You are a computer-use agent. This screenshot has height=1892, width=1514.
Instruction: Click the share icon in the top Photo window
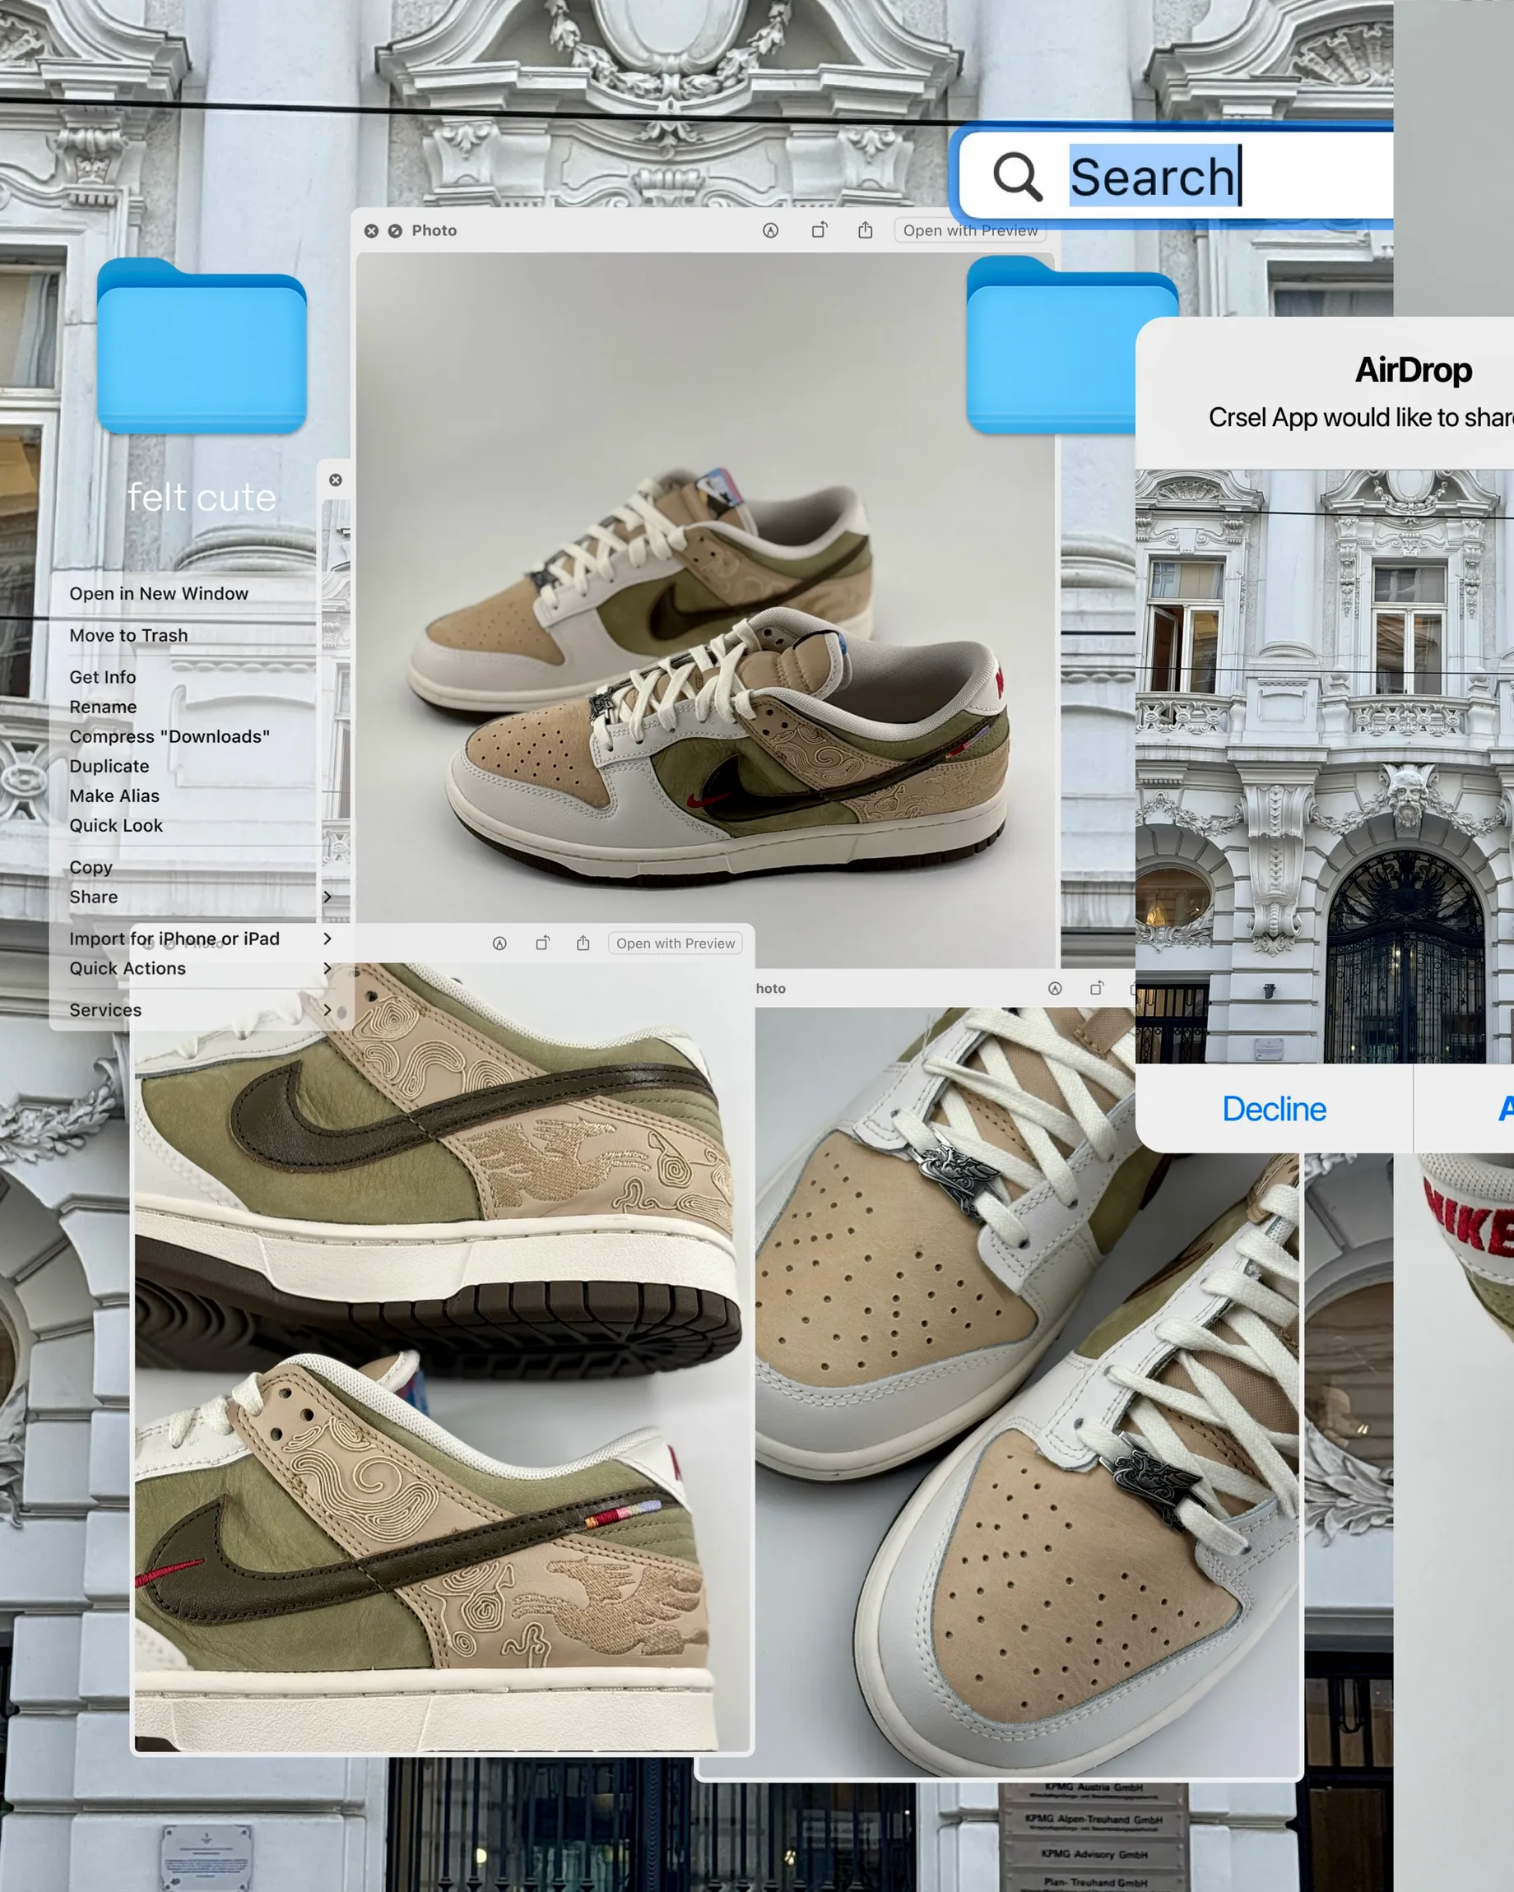[x=866, y=230]
